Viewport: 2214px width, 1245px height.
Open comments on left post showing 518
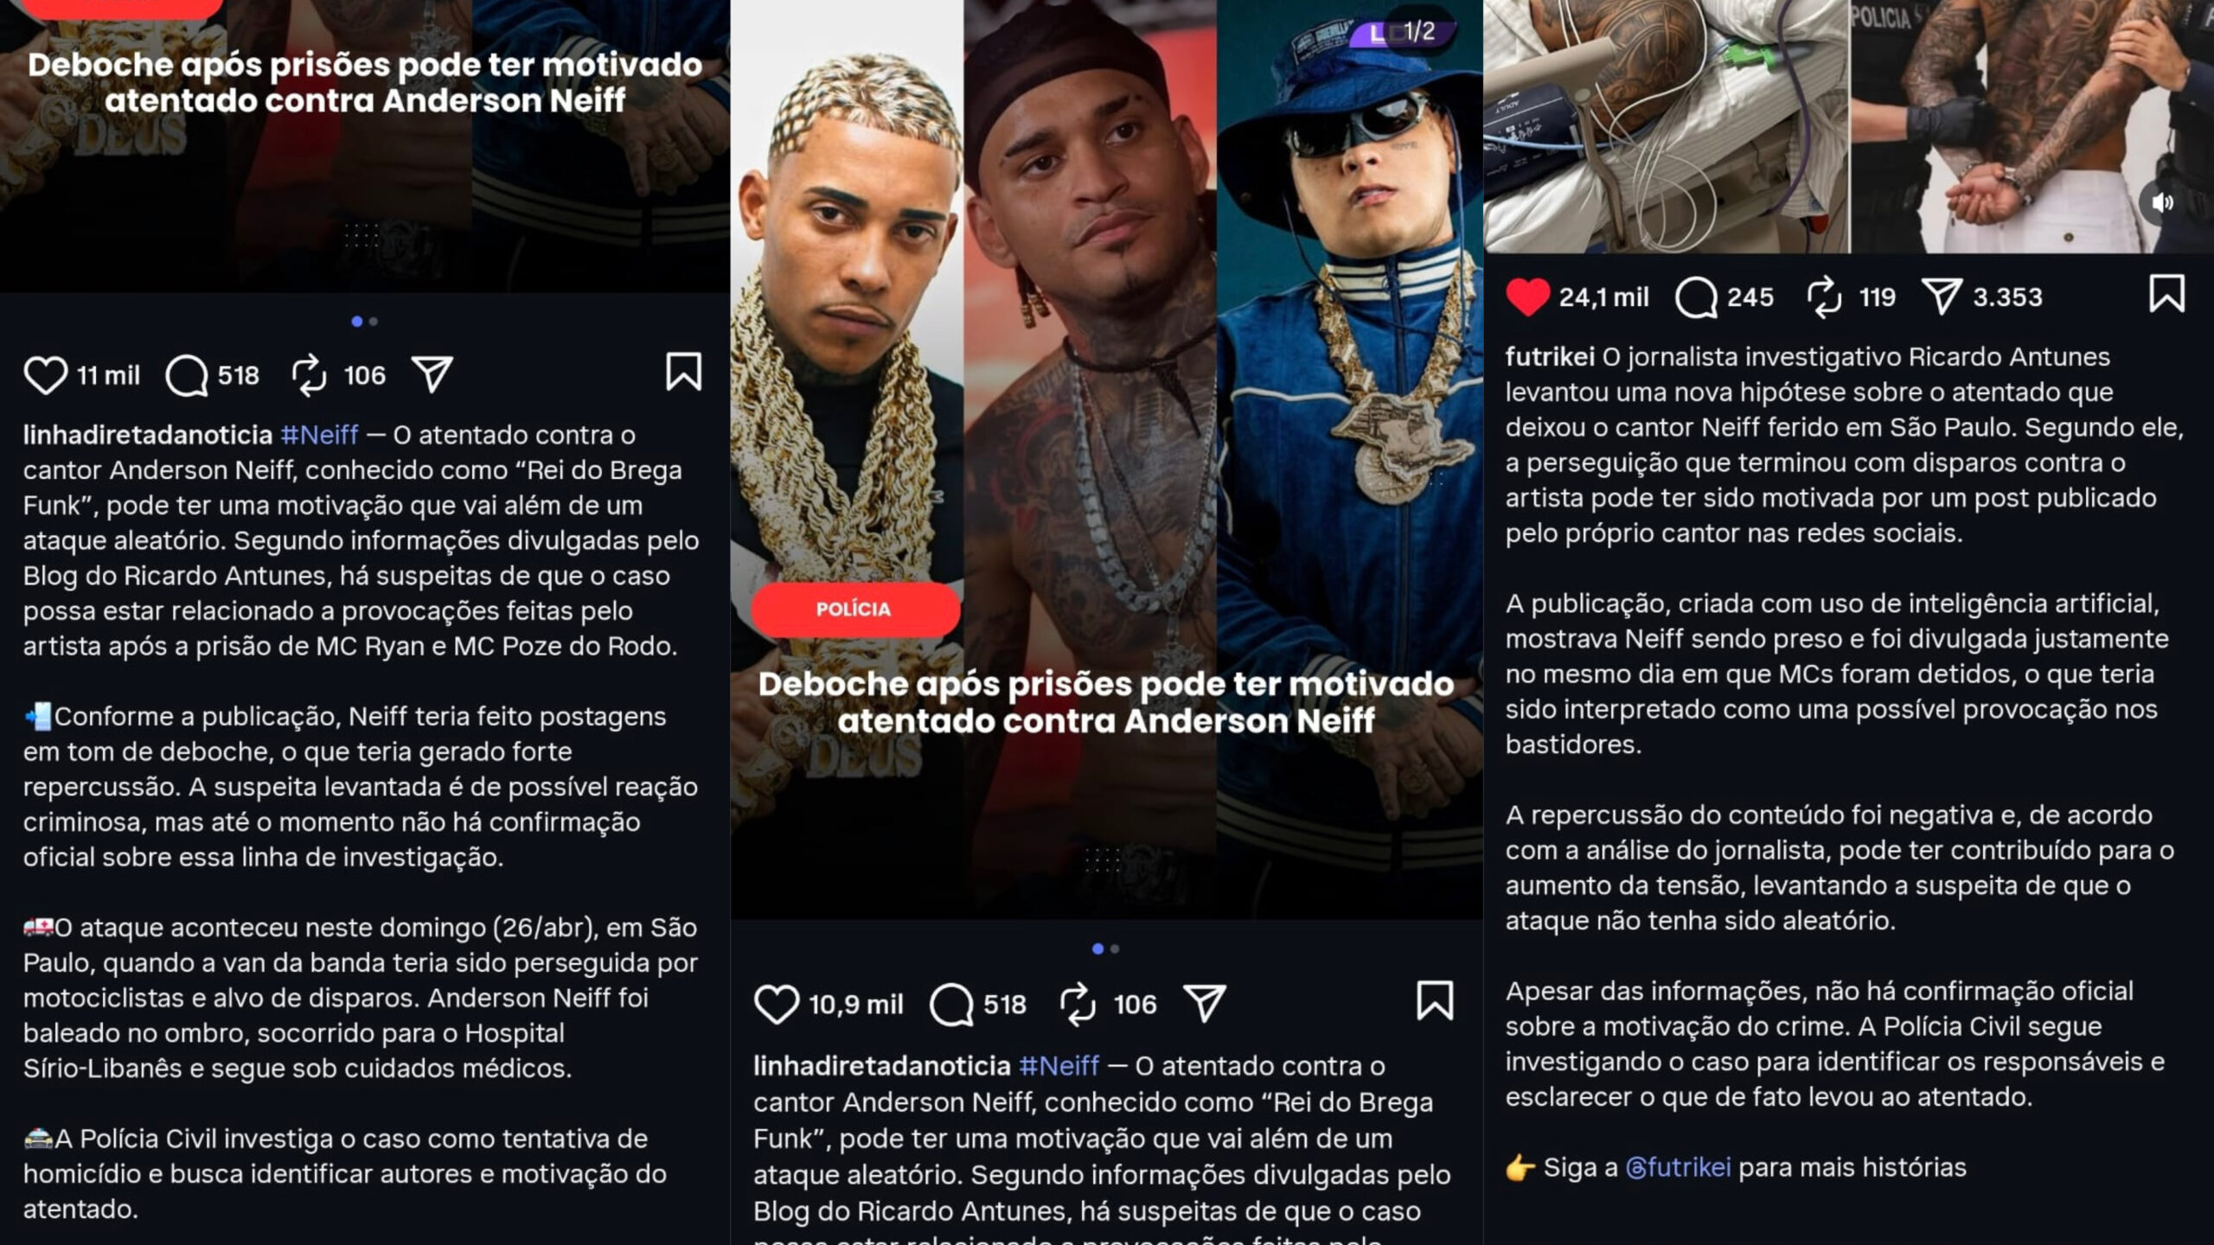pyautogui.click(x=187, y=375)
